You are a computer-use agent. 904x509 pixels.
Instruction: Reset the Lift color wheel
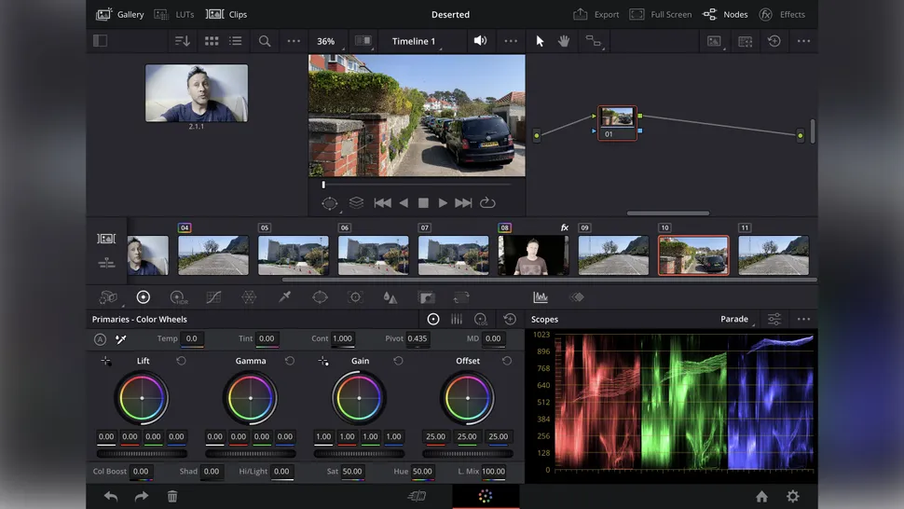(181, 361)
